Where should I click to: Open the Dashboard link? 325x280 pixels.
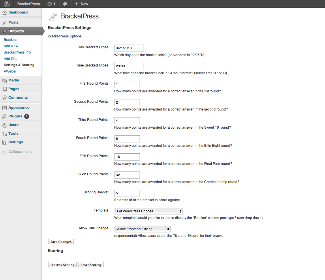tap(18, 12)
